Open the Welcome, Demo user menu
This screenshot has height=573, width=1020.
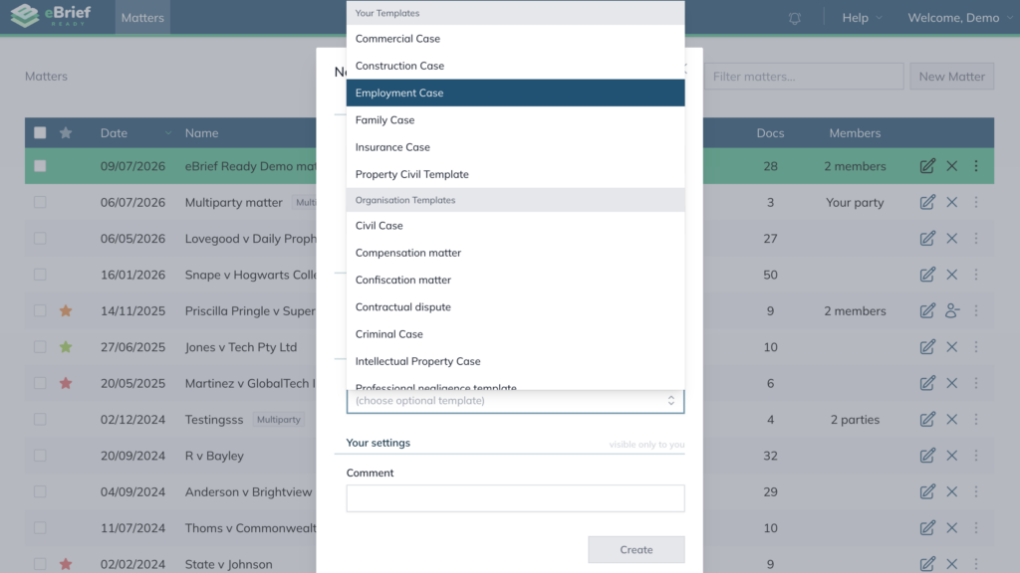959,18
